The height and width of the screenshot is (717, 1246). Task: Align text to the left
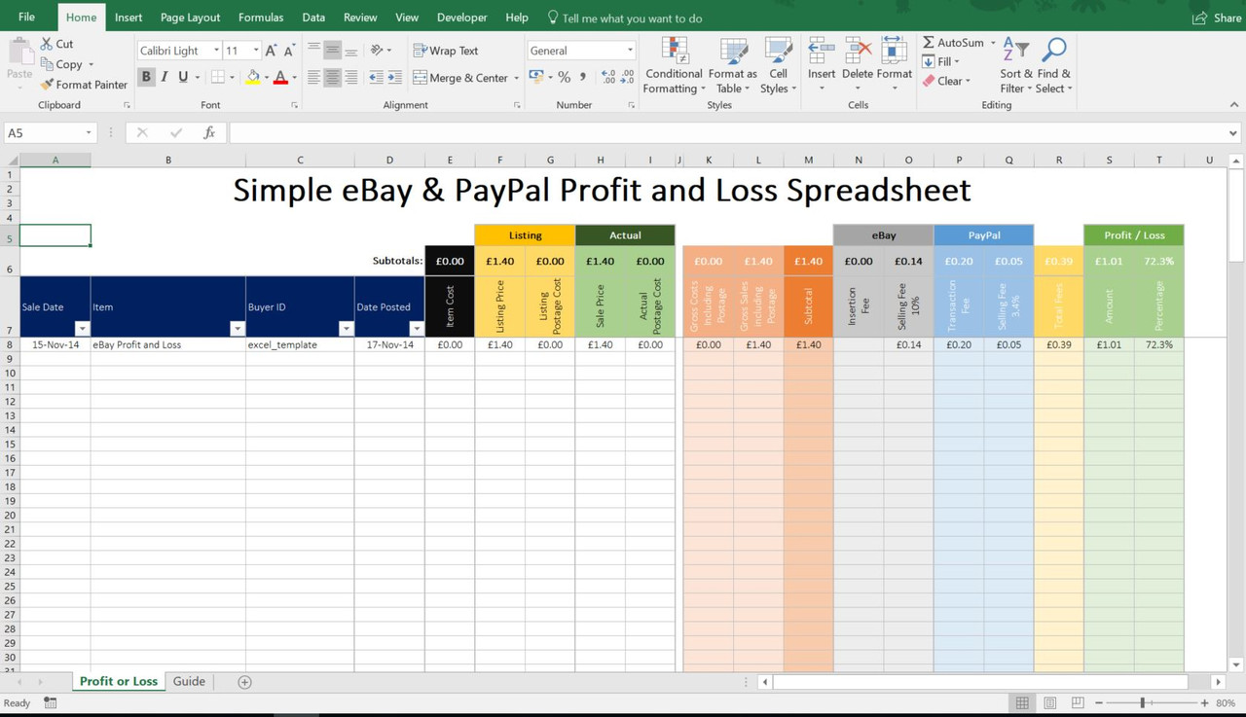(x=313, y=77)
